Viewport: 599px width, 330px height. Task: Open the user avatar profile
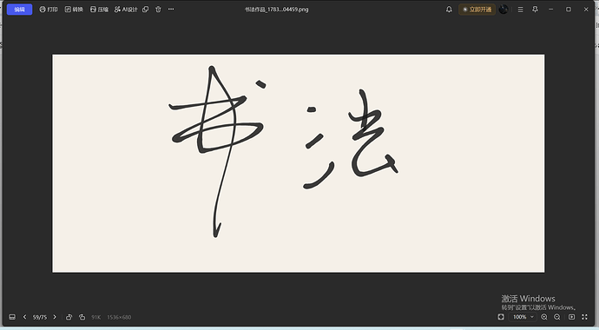(x=504, y=10)
